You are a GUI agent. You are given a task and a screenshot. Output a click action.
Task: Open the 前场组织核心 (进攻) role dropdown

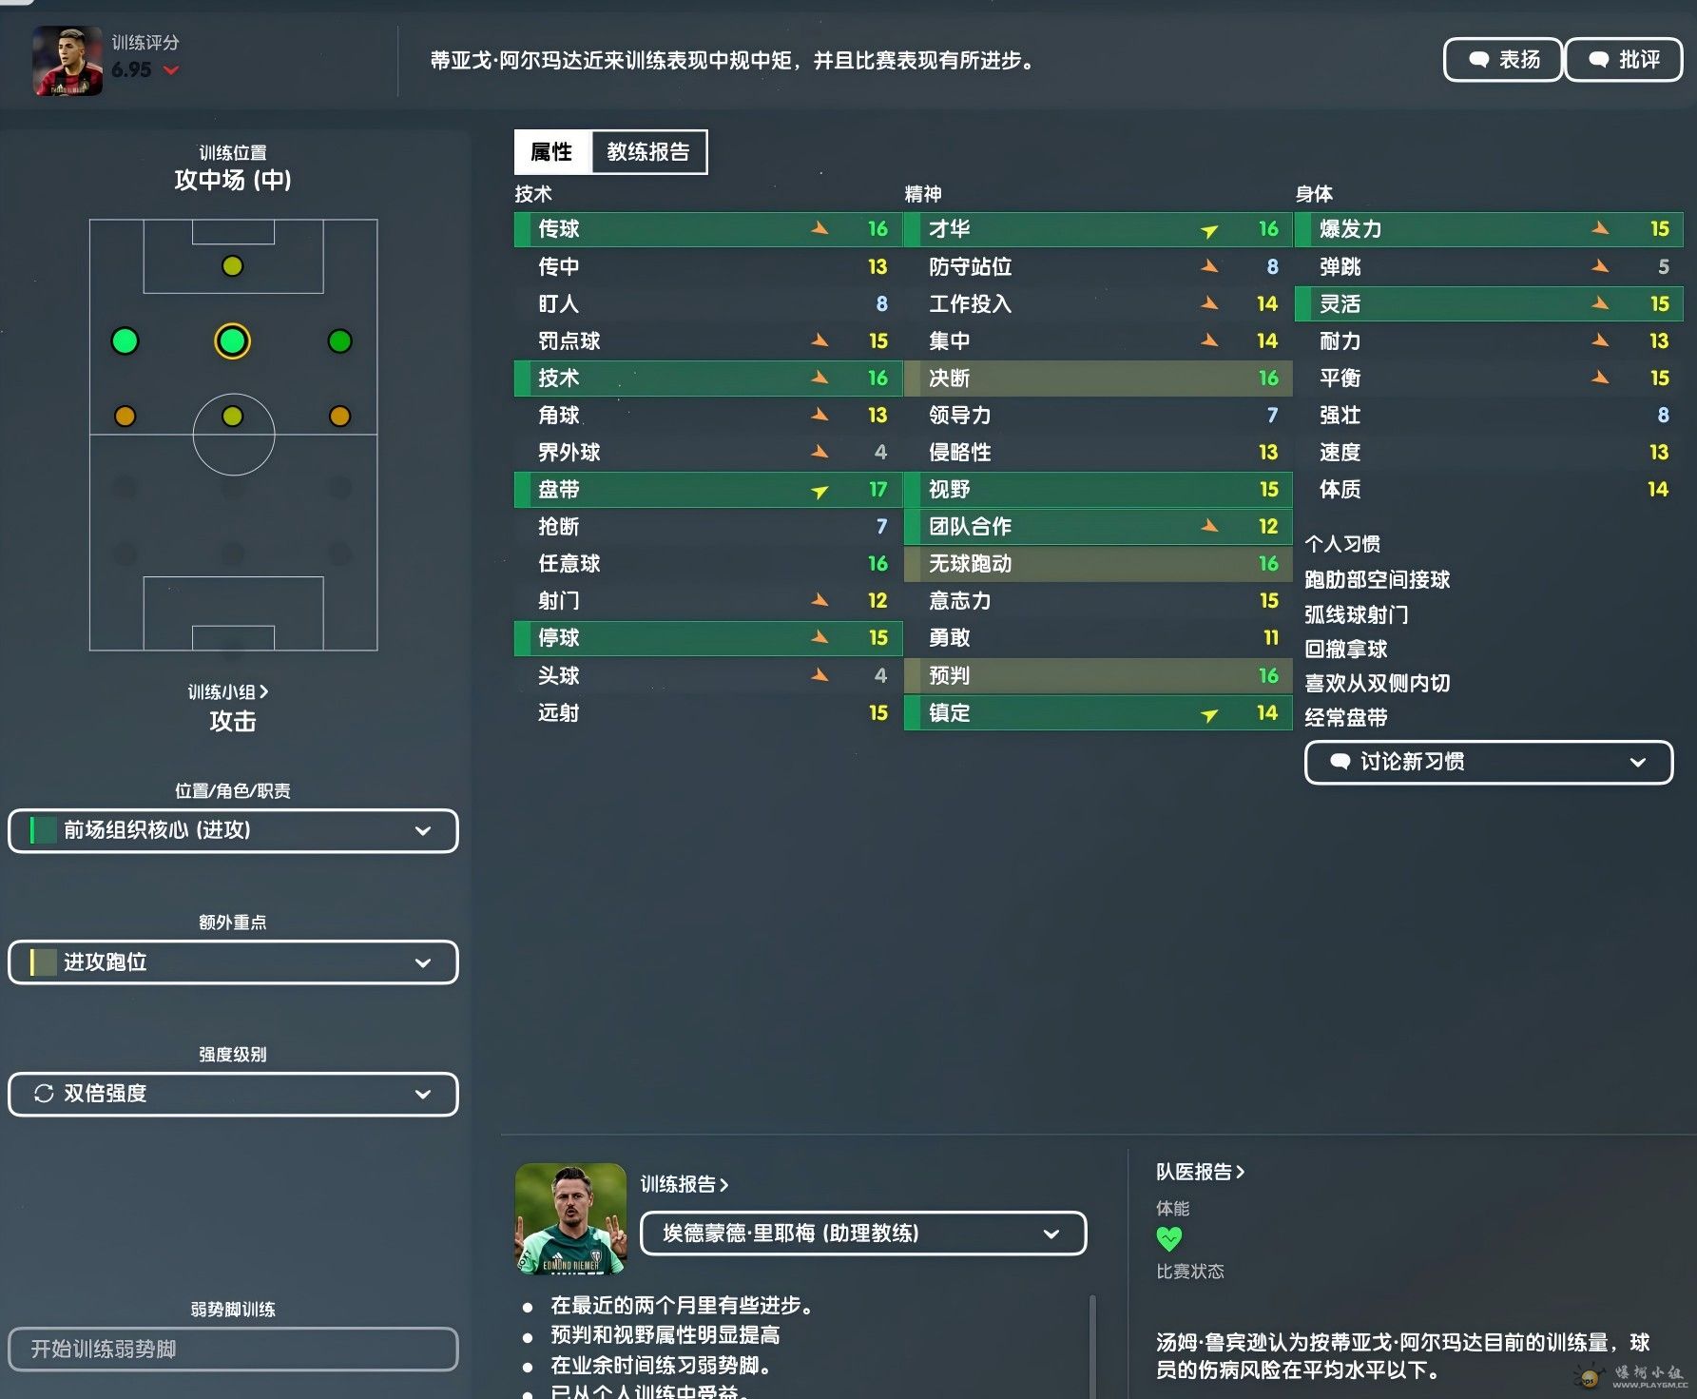point(233,830)
